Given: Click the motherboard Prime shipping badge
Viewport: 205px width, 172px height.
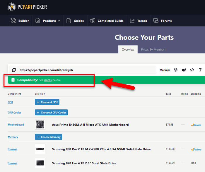Looking at the screenshot, I should tap(196, 125).
